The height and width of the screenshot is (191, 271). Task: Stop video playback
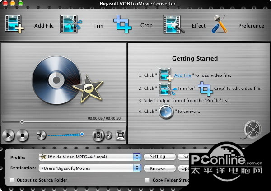[23, 135]
